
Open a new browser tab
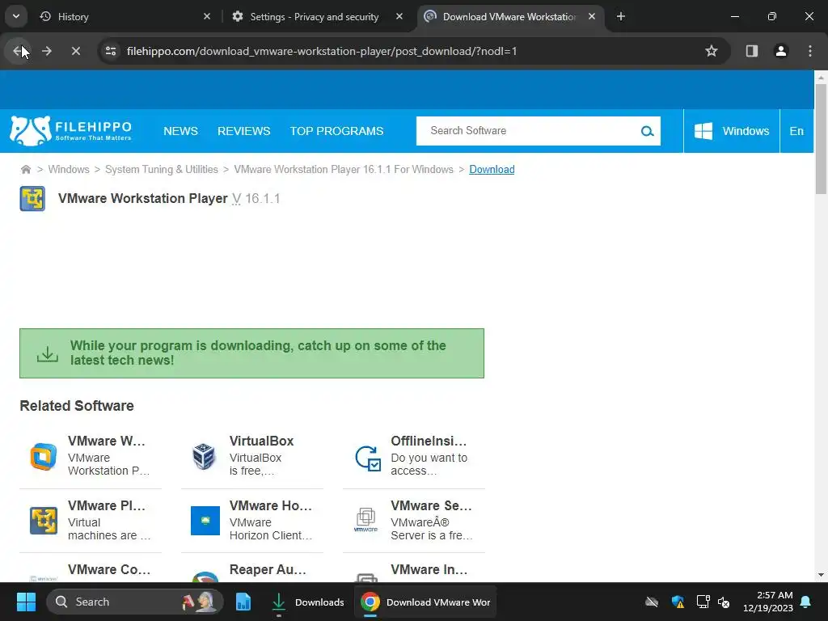coord(621,17)
